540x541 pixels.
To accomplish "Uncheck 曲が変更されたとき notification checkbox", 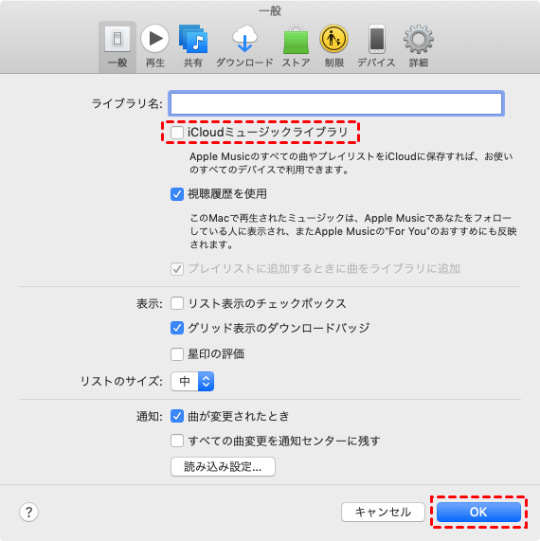I will [177, 416].
